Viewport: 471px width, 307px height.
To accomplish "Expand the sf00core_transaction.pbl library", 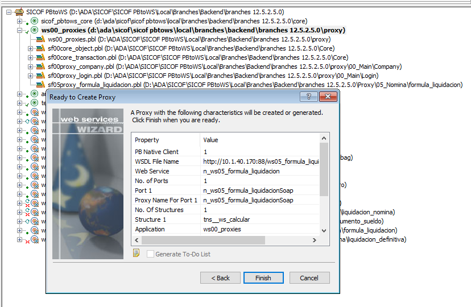I will pos(30,57).
